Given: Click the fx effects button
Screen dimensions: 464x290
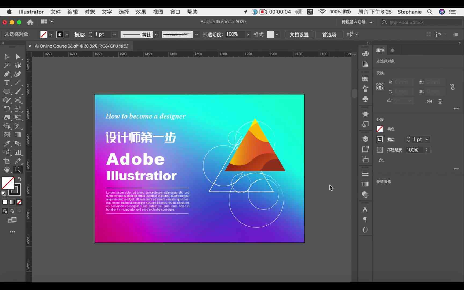Looking at the screenshot, I should (x=381, y=160).
